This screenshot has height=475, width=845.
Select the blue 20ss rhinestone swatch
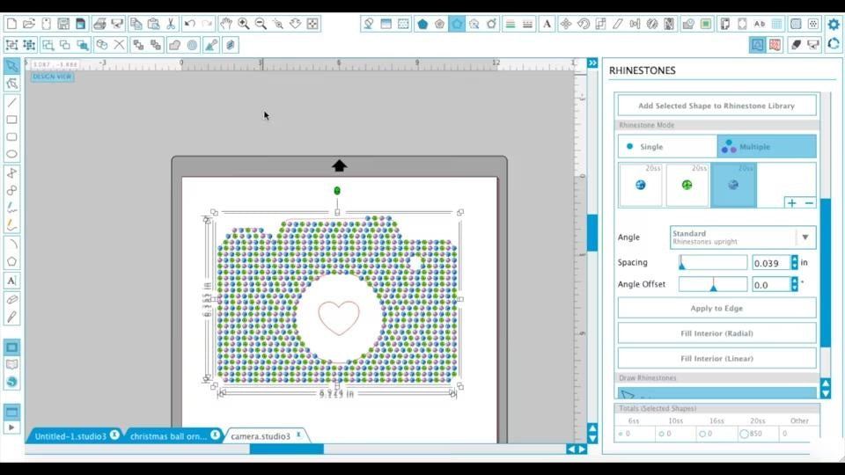641,186
